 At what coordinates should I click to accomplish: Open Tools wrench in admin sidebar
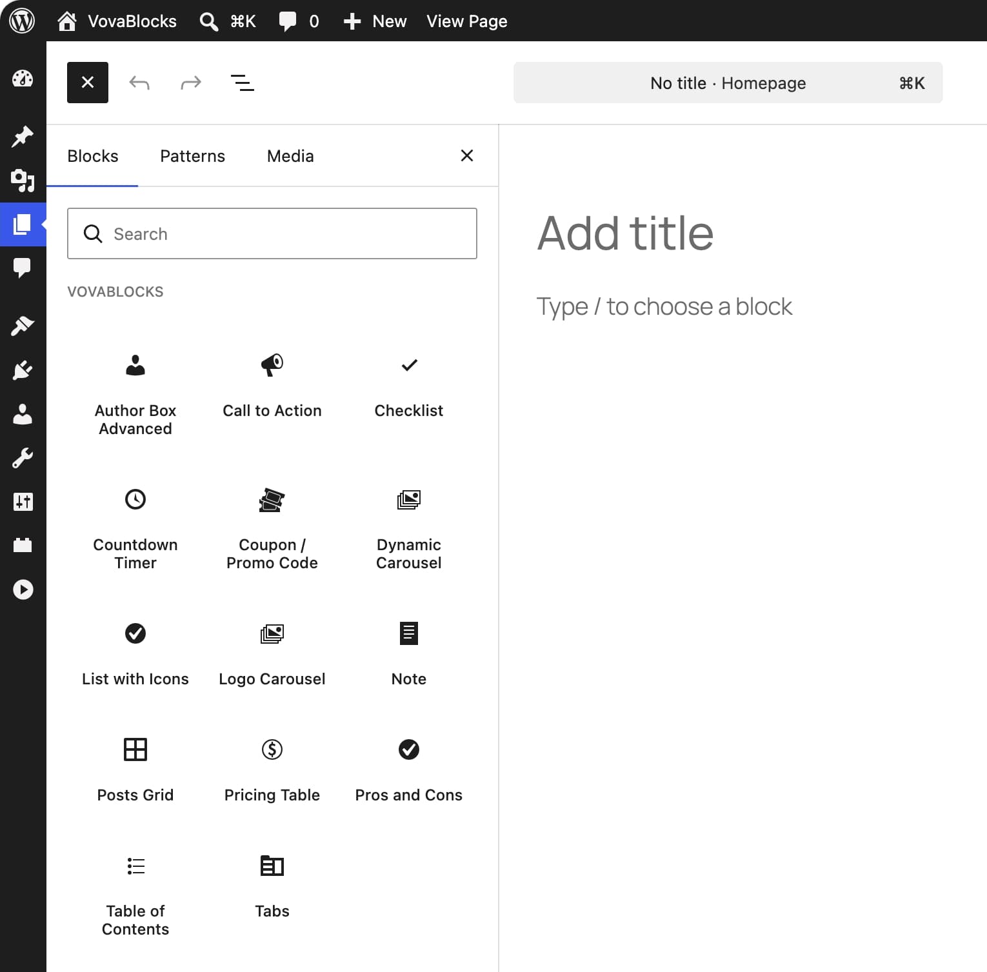[x=23, y=458]
